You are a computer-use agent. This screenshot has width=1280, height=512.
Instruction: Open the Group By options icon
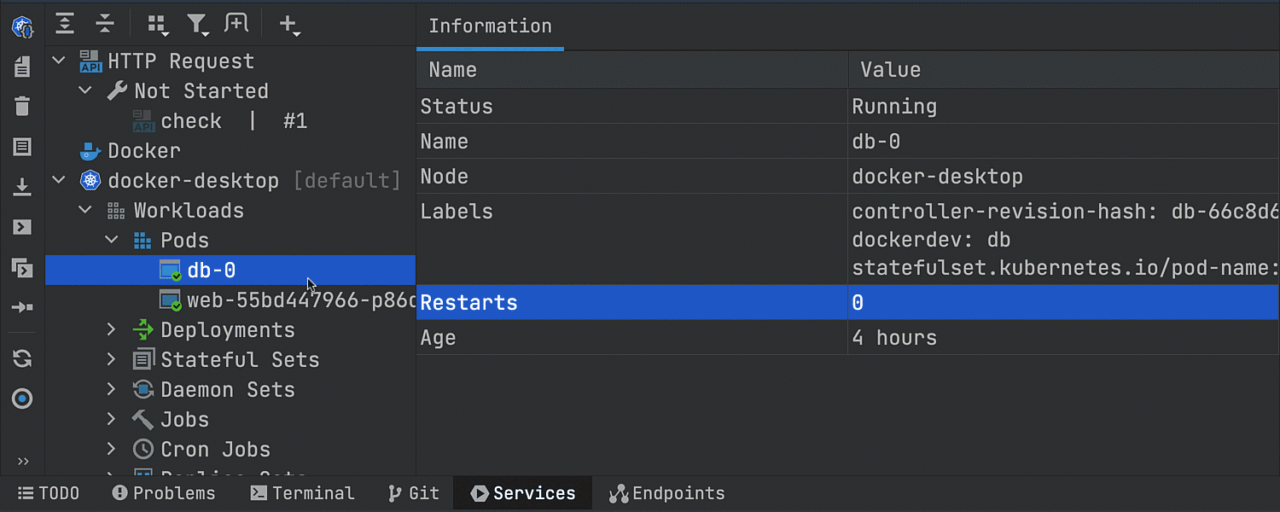(158, 25)
